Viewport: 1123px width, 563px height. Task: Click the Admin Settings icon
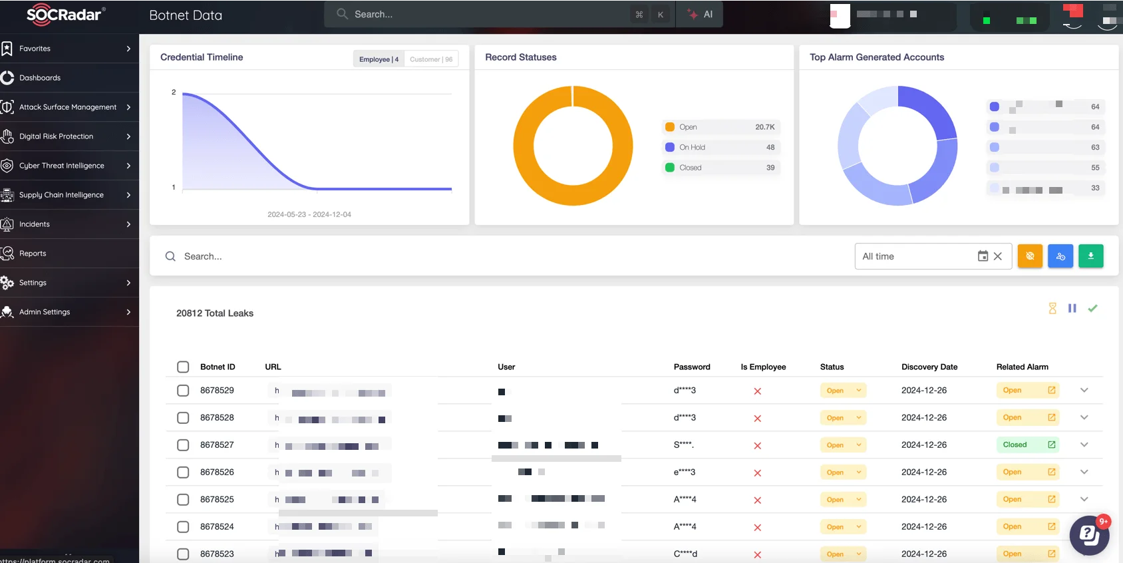pos(7,312)
